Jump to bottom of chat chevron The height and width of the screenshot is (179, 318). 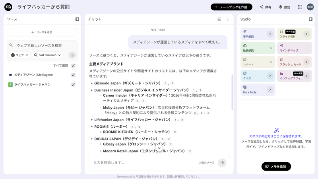(159, 148)
